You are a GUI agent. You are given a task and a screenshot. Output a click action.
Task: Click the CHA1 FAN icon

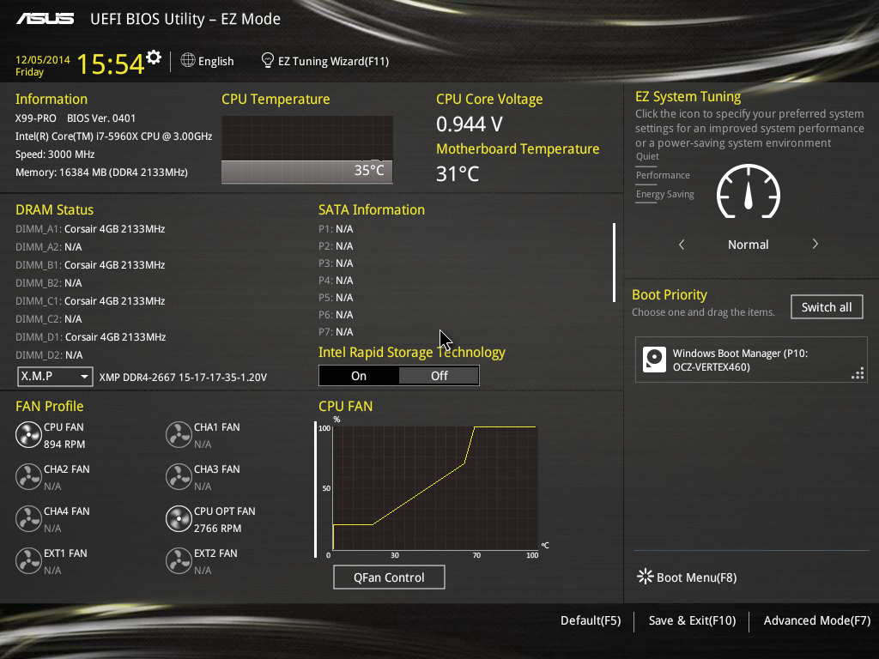tap(179, 435)
